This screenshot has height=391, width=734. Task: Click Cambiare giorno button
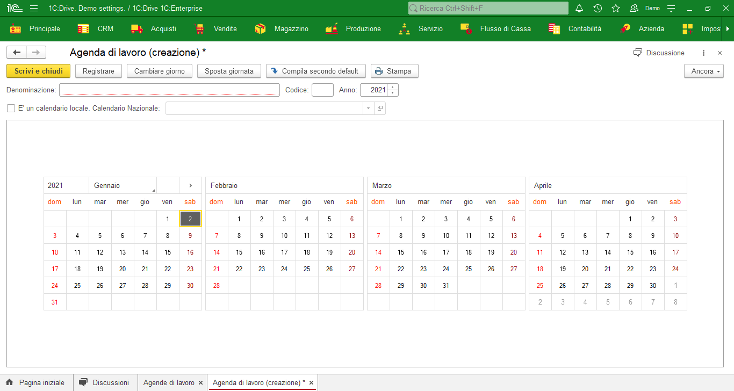point(160,71)
